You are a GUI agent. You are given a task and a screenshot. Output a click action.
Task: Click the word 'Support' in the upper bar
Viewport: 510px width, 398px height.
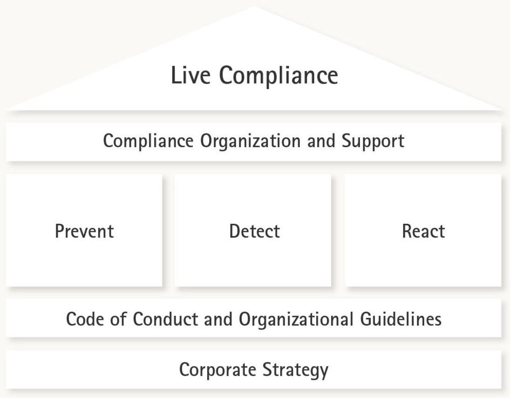pos(373,142)
